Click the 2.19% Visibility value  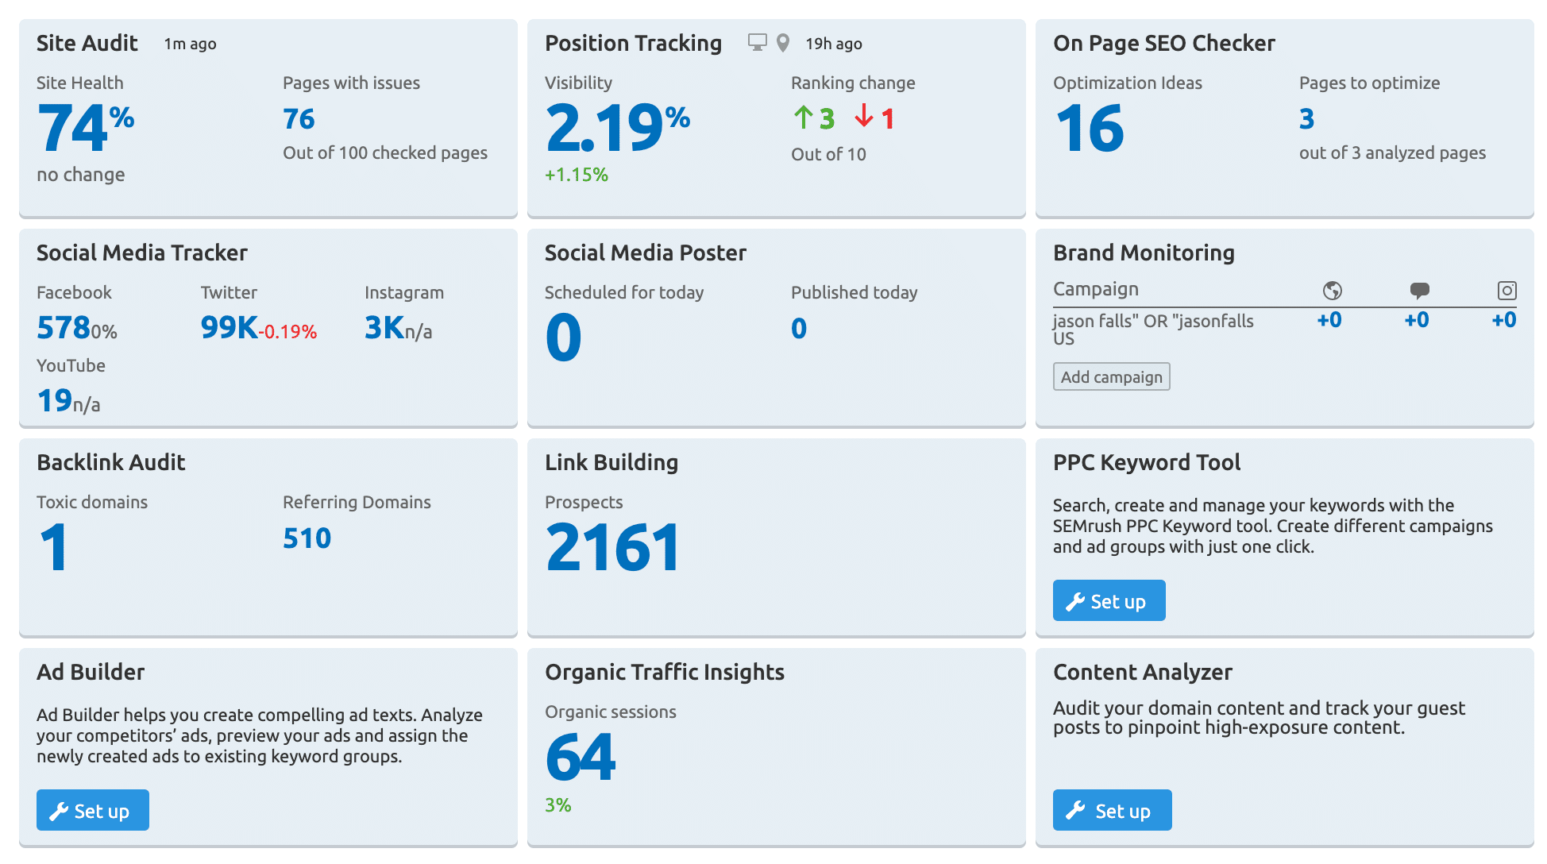pos(618,127)
